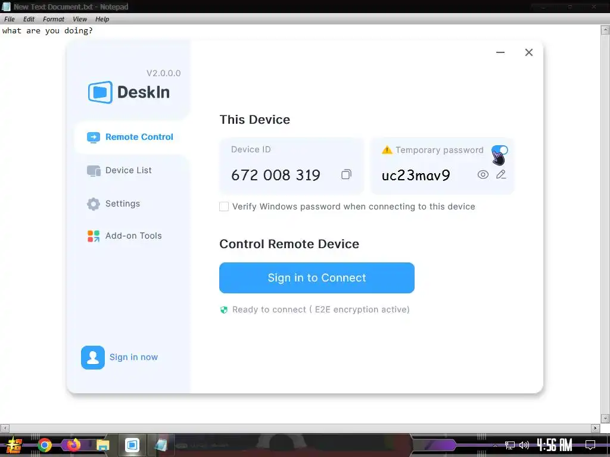Click the Sign in to Connect button
The image size is (610, 457).
click(x=317, y=278)
